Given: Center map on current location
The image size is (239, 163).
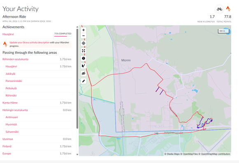Looking at the screenshot, I should click(84, 43).
